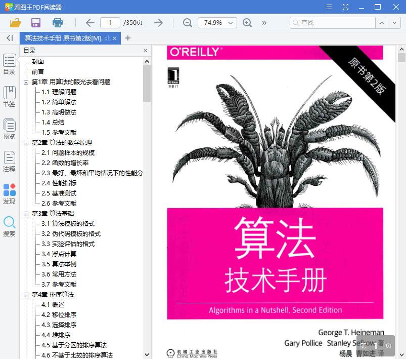Open the 书签 bookmarks sidebar icon

point(9,97)
